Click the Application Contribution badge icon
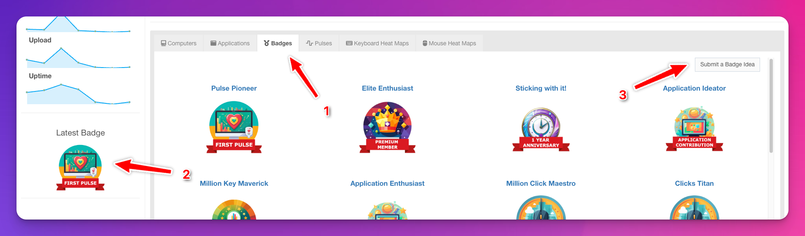 point(694,129)
